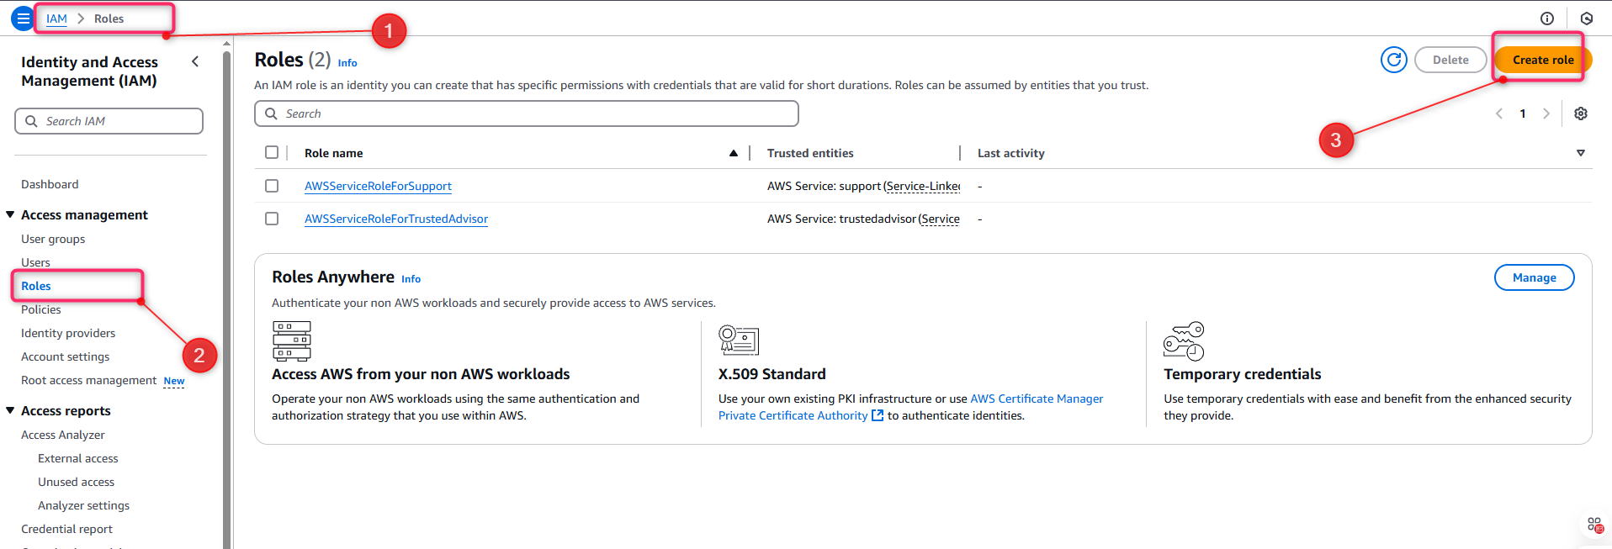The width and height of the screenshot is (1612, 549).
Task: Open Access Analyzer in sidebar
Action: point(63,435)
